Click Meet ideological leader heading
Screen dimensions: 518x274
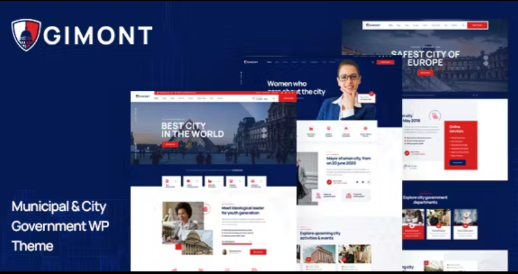[x=243, y=210]
